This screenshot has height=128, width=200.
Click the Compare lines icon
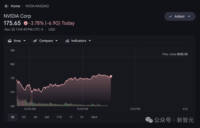pyautogui.click(x=35, y=41)
